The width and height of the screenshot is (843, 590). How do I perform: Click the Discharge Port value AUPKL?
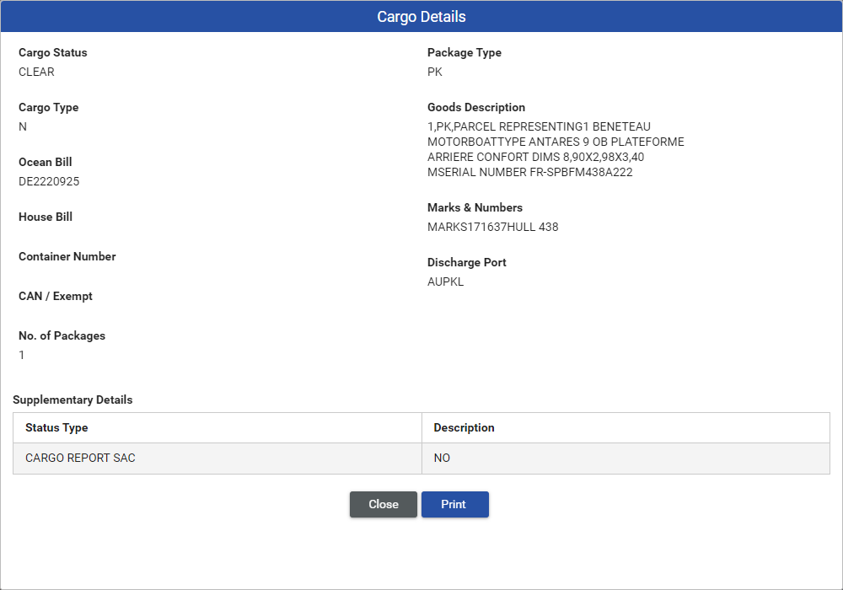[445, 282]
